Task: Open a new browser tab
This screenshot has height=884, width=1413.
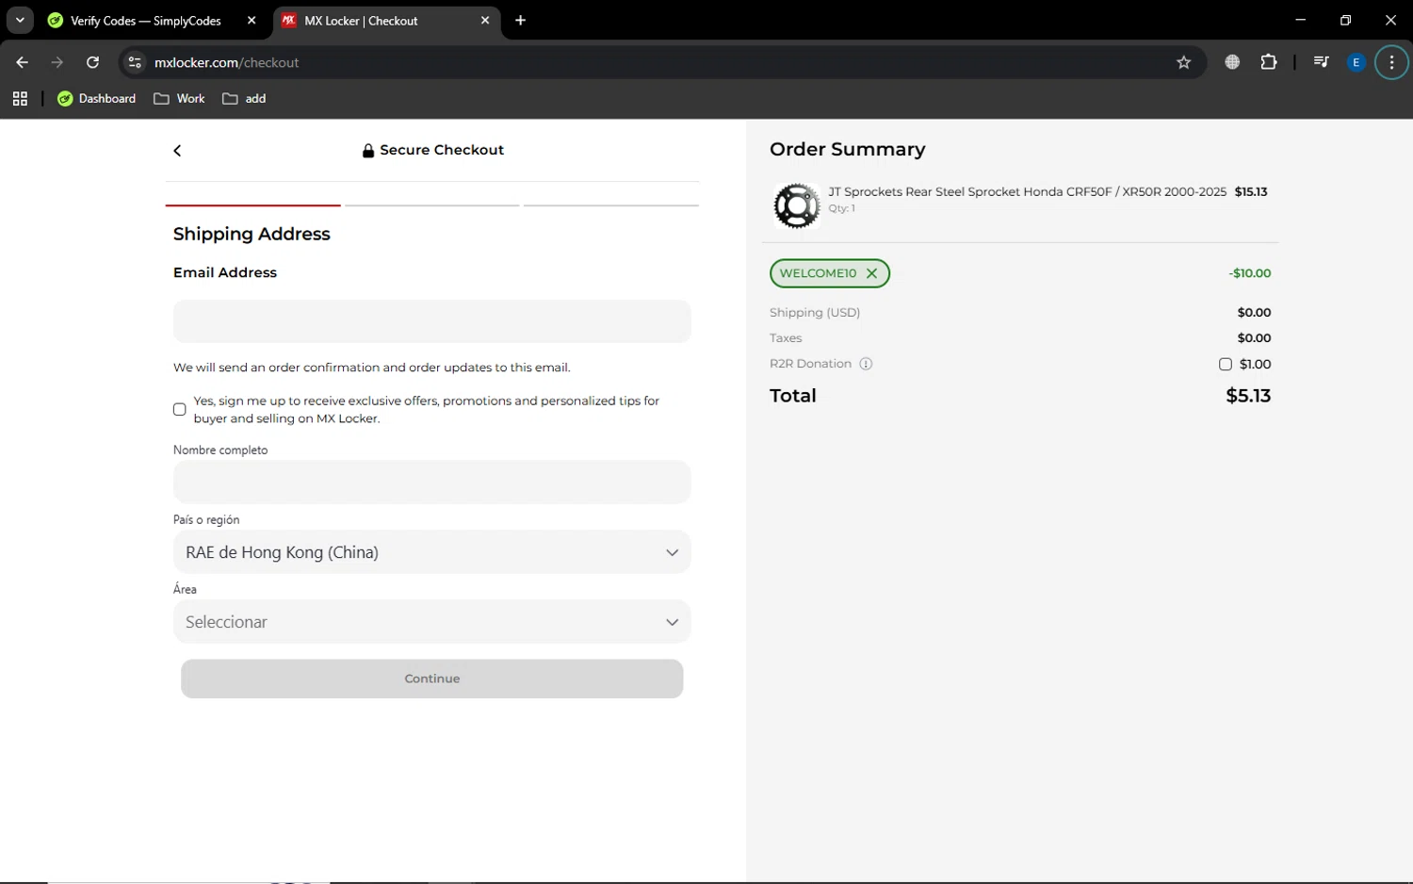Action: click(x=521, y=21)
